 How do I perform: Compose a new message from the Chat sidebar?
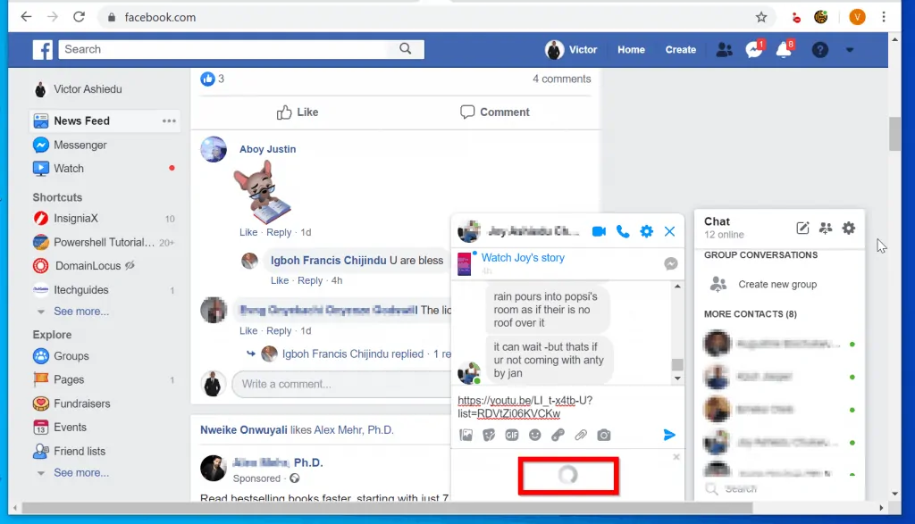click(802, 229)
